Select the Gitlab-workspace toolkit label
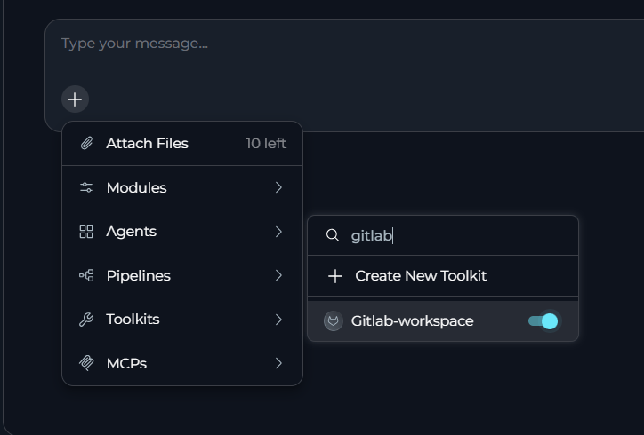 click(412, 321)
